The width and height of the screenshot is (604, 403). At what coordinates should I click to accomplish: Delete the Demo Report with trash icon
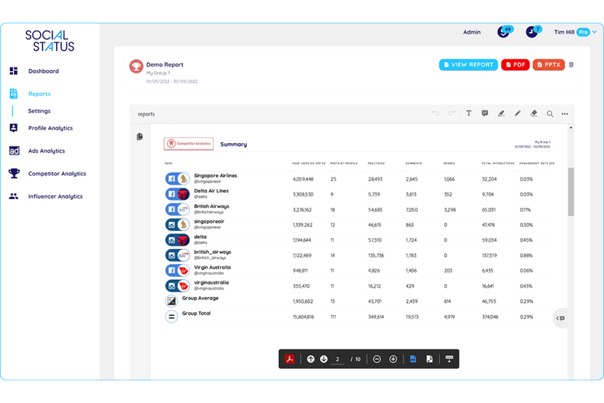click(x=571, y=65)
